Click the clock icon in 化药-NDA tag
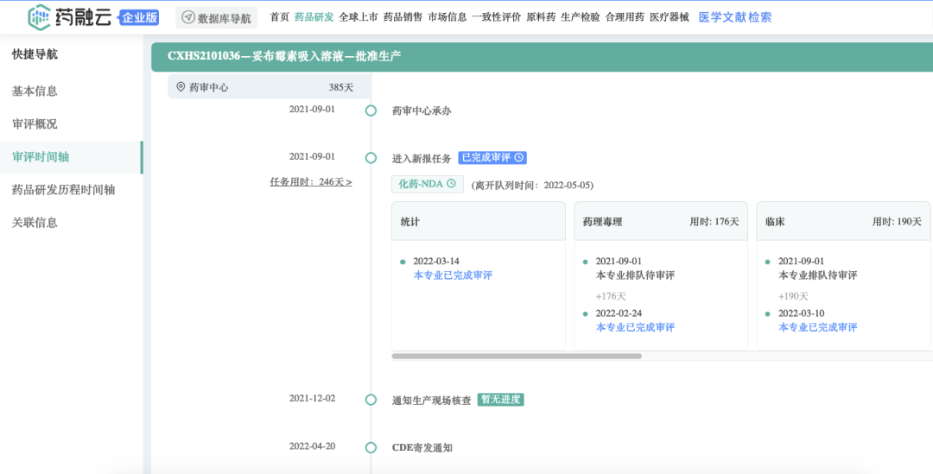The height and width of the screenshot is (474, 933). (x=451, y=184)
